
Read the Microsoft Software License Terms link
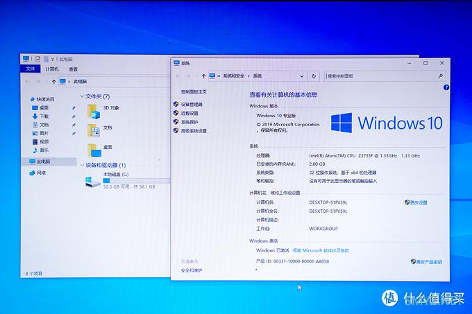tap(321, 250)
